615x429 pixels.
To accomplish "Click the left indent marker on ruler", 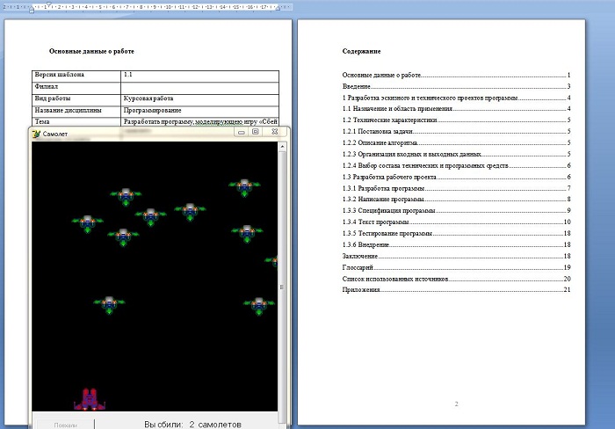I will pos(32,10).
